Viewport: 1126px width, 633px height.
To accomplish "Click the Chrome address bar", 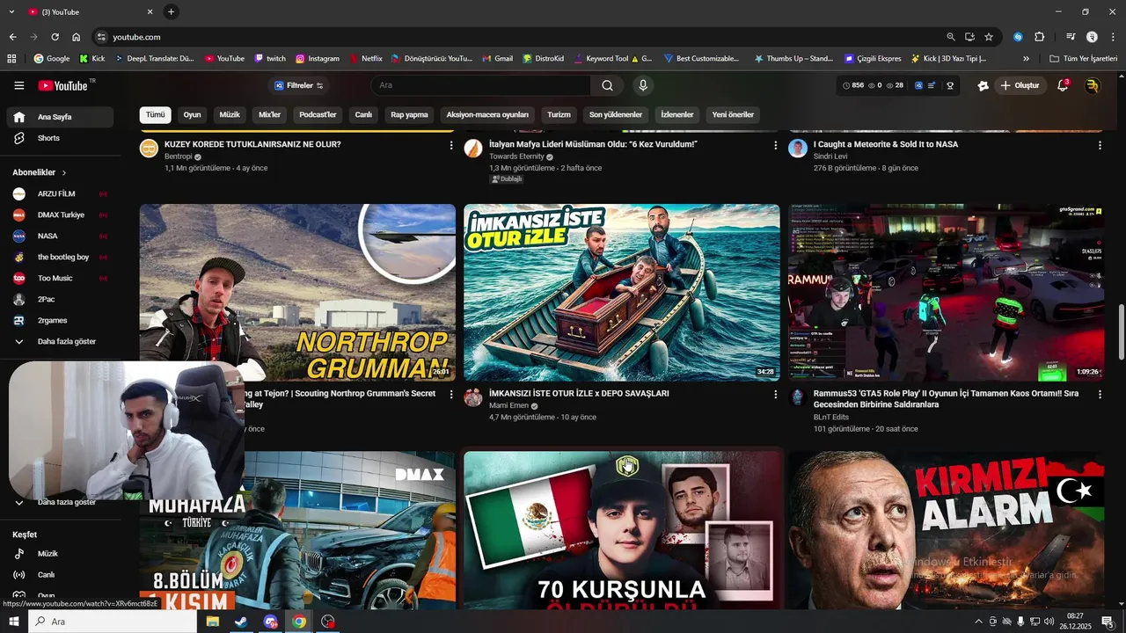I will [x=519, y=37].
